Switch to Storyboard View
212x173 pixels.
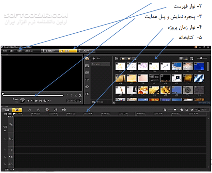[x=7, y=110]
